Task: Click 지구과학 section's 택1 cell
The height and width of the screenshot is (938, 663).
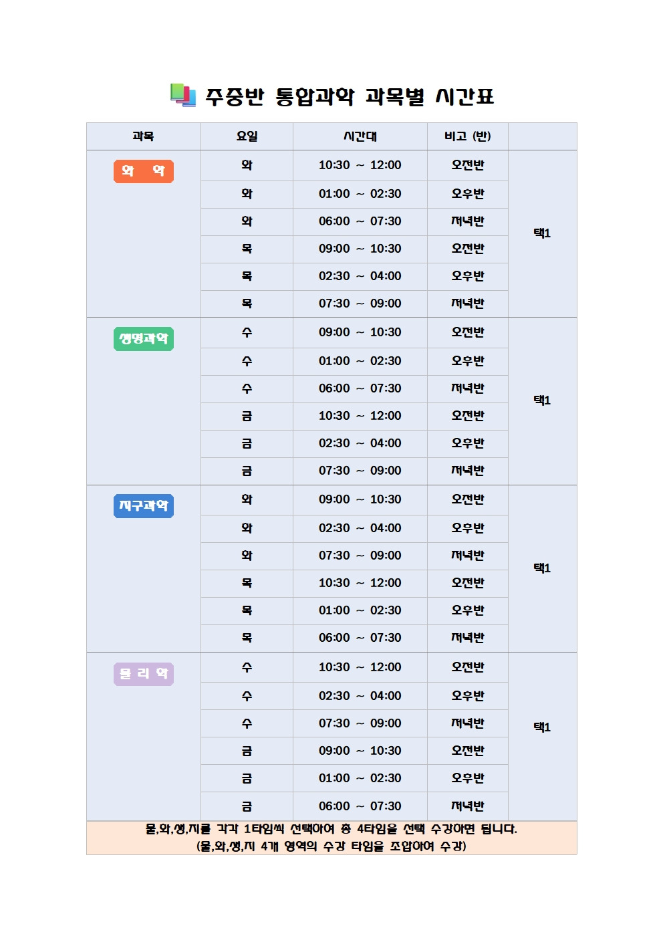Action: click(542, 568)
